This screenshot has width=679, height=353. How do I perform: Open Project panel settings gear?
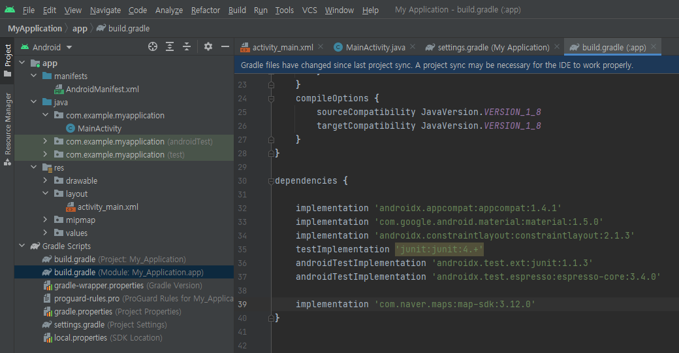tap(208, 46)
